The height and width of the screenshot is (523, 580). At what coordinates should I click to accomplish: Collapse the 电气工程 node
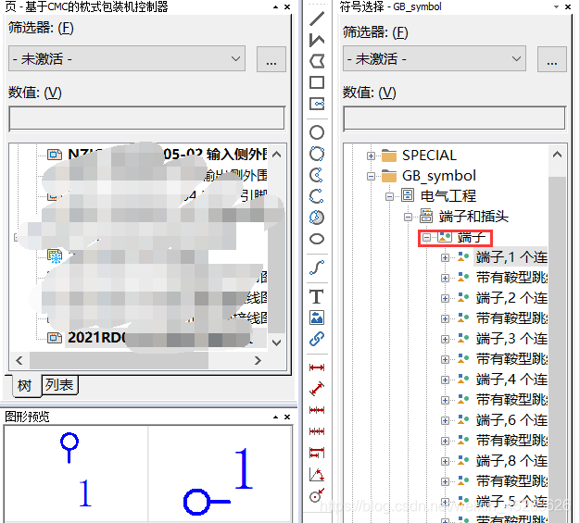(x=389, y=196)
